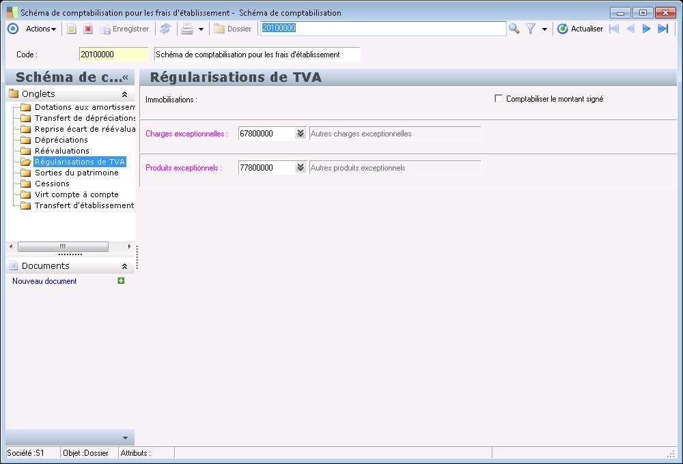The image size is (683, 464).
Task: Select Virt compte à compte item
Action: point(76,194)
